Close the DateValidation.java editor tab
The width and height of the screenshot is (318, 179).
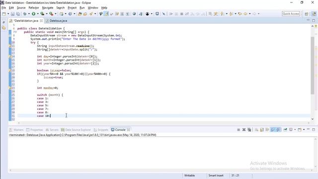(41, 21)
